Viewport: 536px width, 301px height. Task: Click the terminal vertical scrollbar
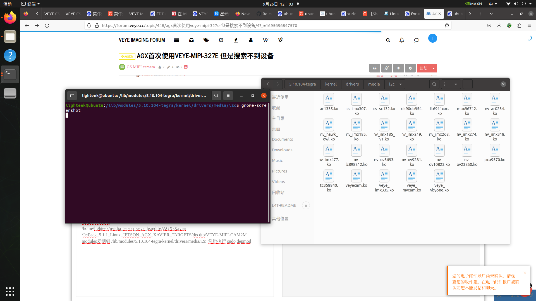point(269,163)
